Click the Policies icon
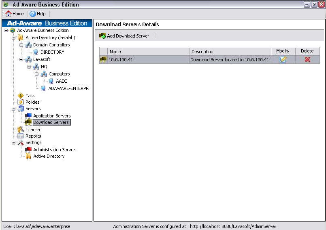The height and width of the screenshot is (230, 326). coord(21,102)
